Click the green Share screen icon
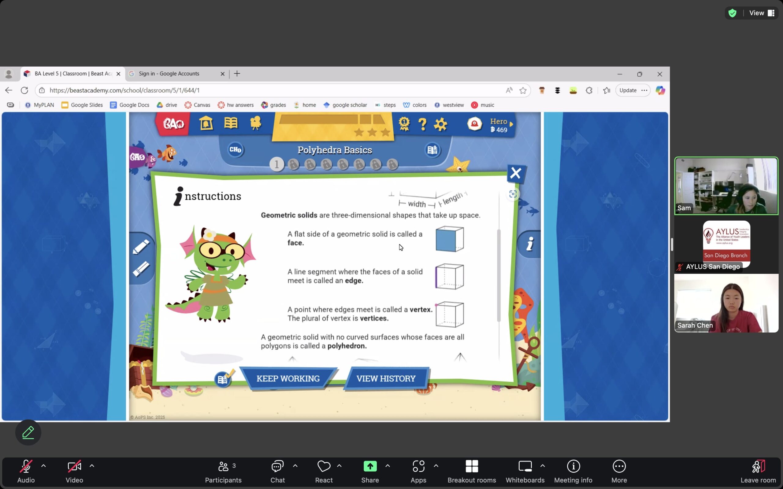This screenshot has height=489, width=783. (370, 466)
